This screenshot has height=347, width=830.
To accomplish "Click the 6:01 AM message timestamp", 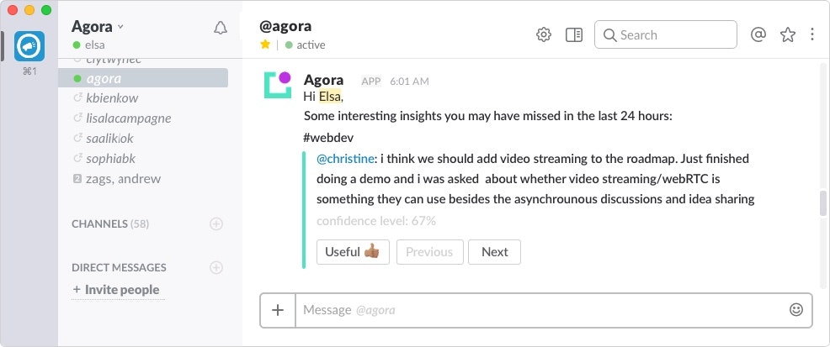I will pyautogui.click(x=409, y=81).
